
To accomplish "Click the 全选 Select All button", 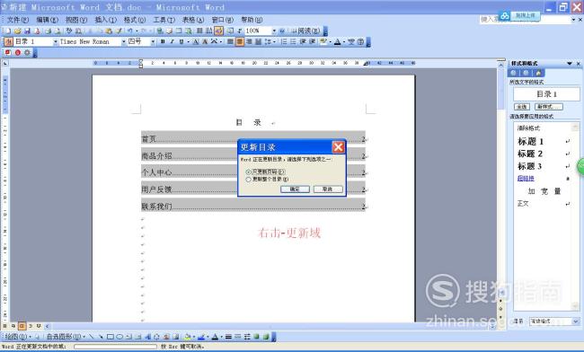I will click(522, 107).
